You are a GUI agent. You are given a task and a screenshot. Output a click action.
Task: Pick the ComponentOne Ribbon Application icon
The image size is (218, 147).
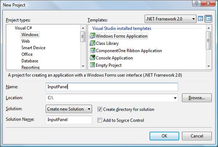(x=92, y=50)
